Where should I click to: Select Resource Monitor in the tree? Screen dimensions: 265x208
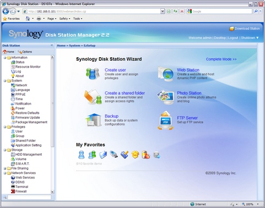tap(28, 67)
